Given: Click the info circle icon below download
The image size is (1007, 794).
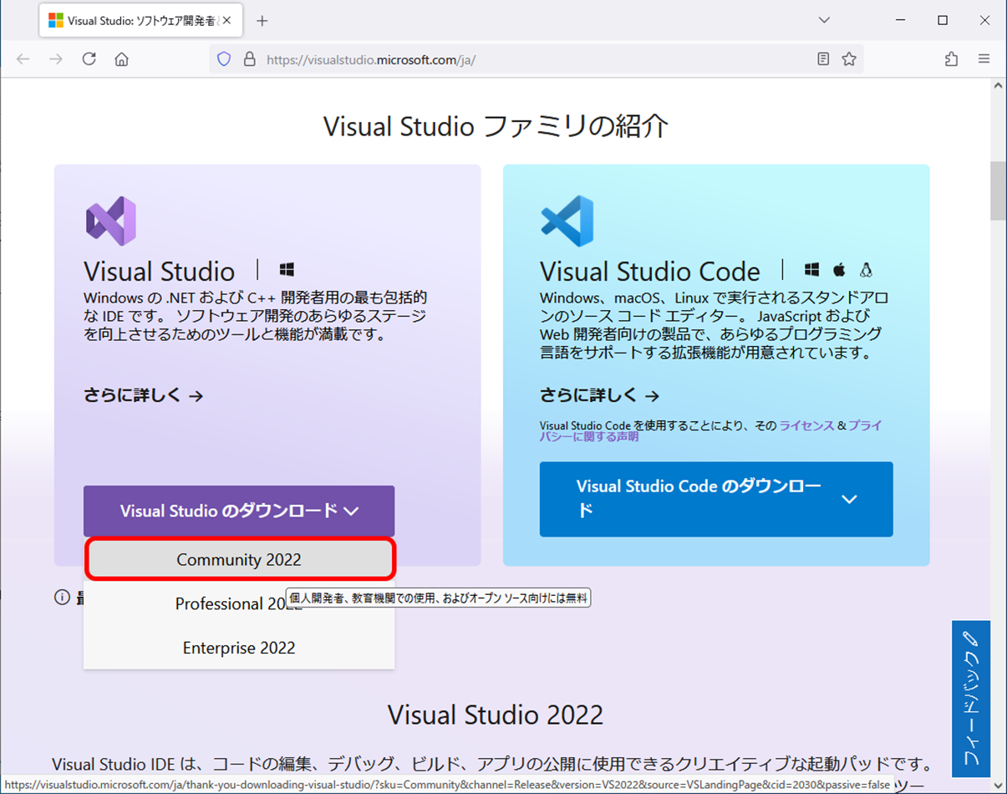Looking at the screenshot, I should pyautogui.click(x=62, y=597).
